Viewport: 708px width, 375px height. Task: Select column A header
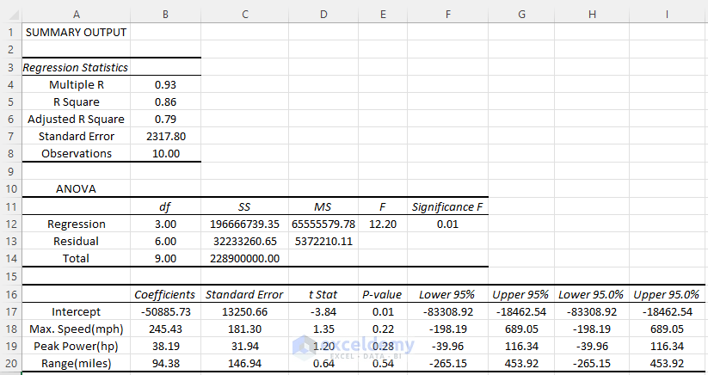pos(77,15)
